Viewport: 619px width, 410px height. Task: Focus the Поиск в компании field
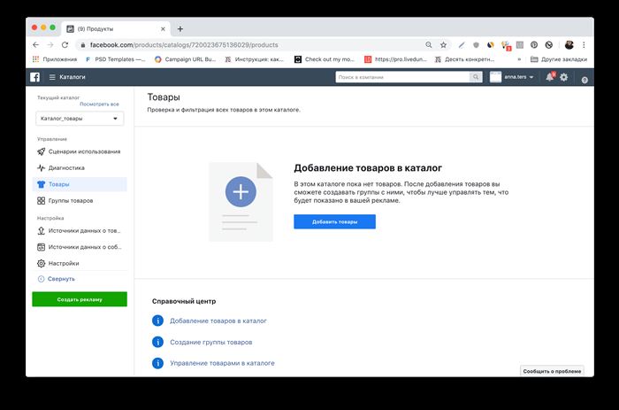[x=402, y=77]
